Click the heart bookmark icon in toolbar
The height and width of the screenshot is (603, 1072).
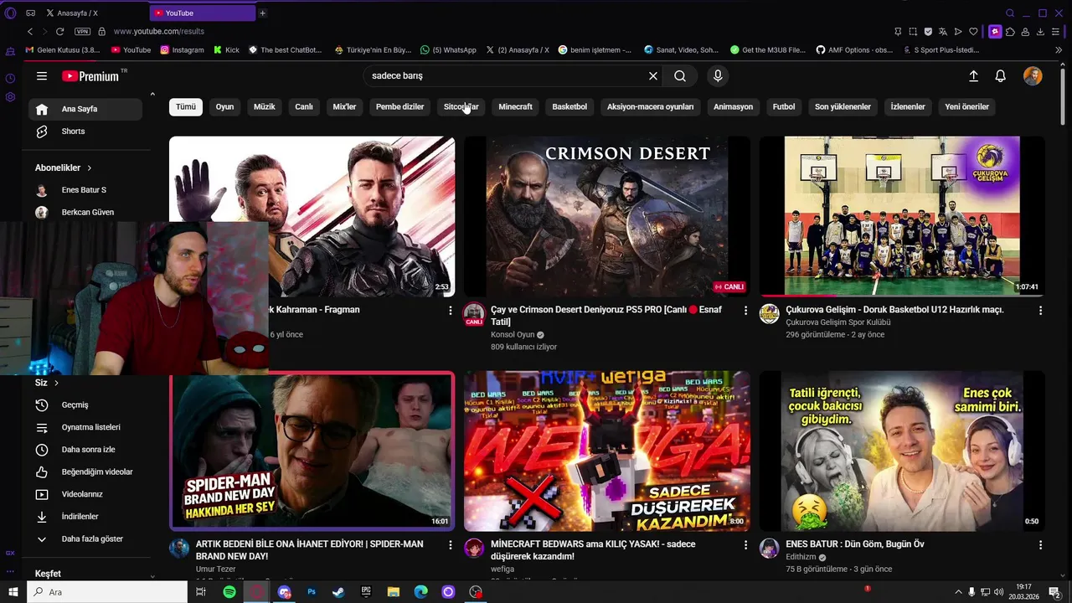pos(973,31)
